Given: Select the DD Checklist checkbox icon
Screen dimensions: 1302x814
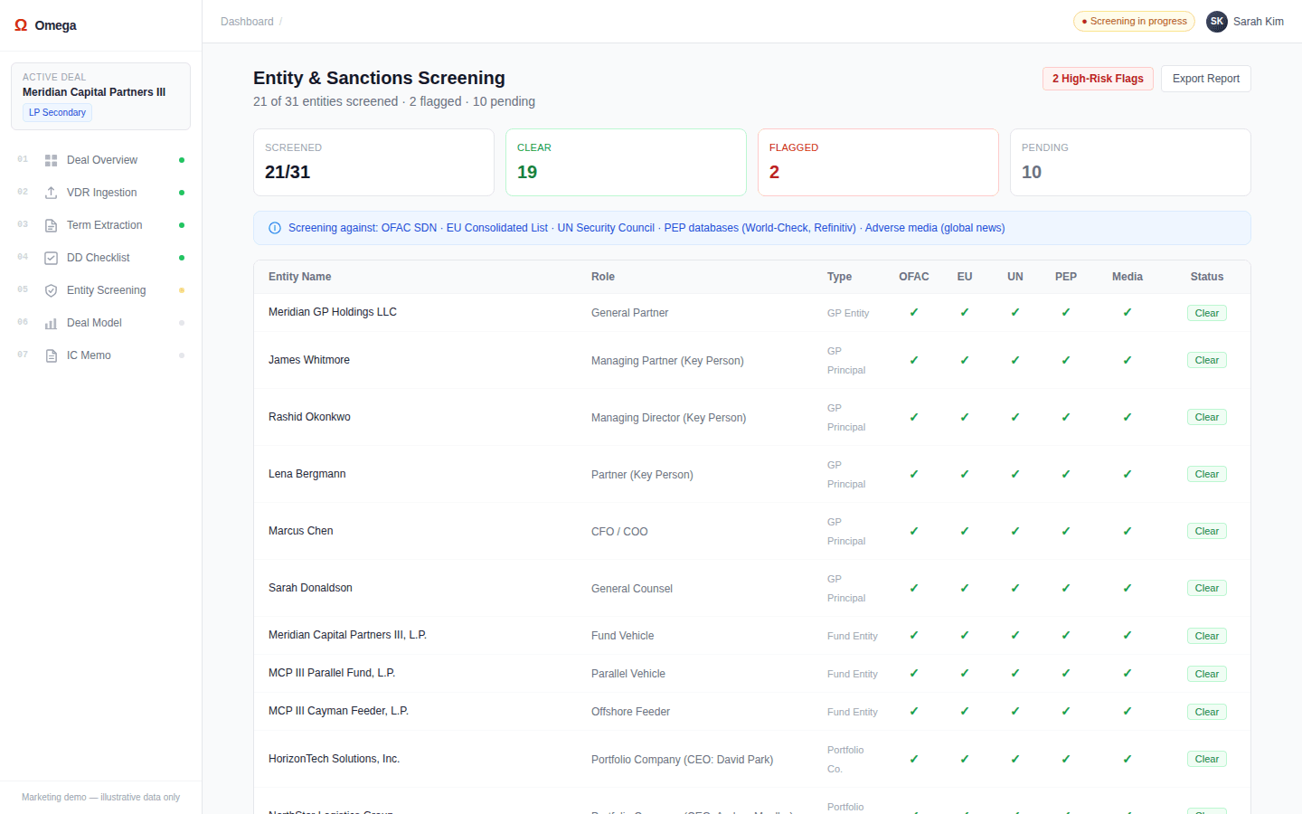Looking at the screenshot, I should coord(52,257).
